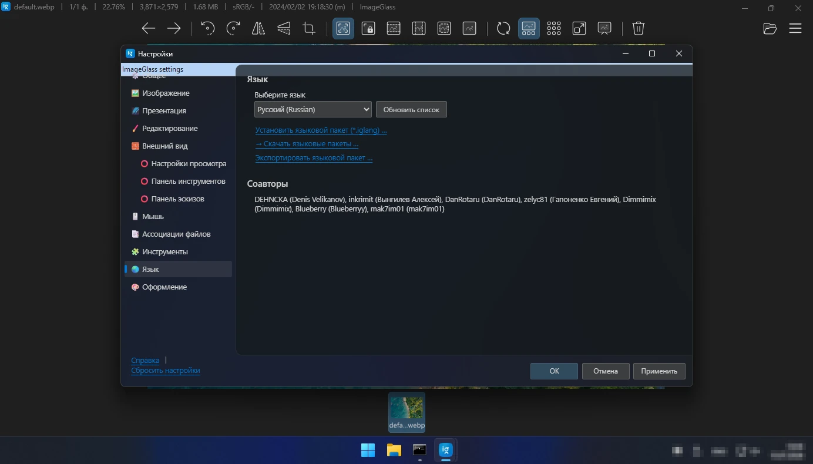Select the Язык settings tab
The image size is (813, 464).
[178, 269]
